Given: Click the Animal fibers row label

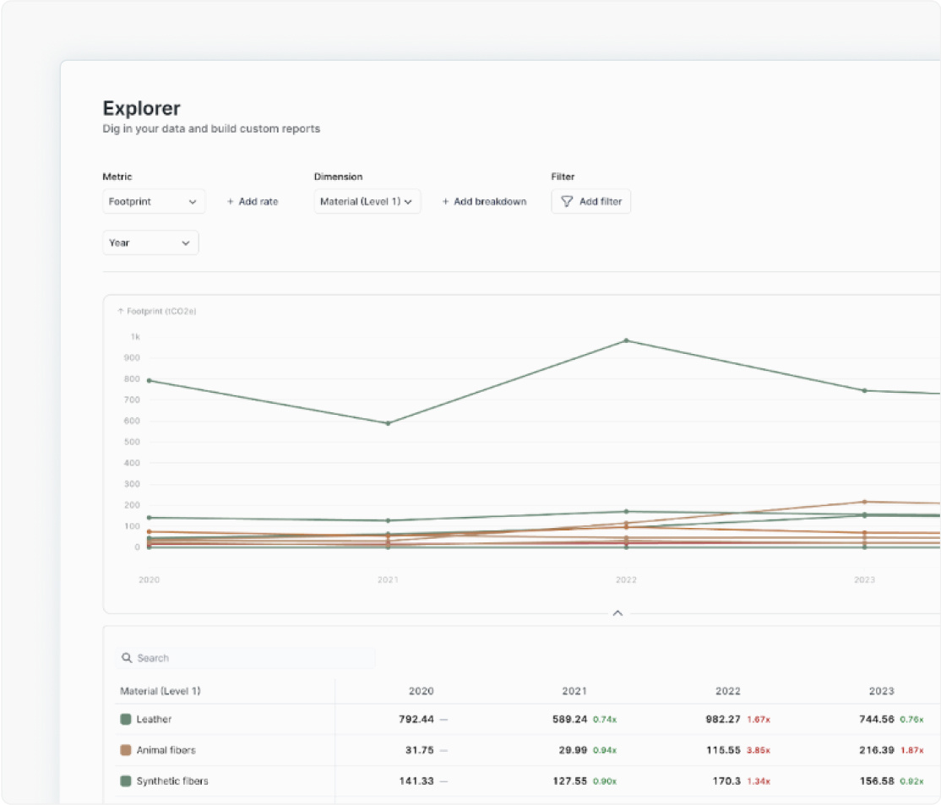Looking at the screenshot, I should [166, 750].
